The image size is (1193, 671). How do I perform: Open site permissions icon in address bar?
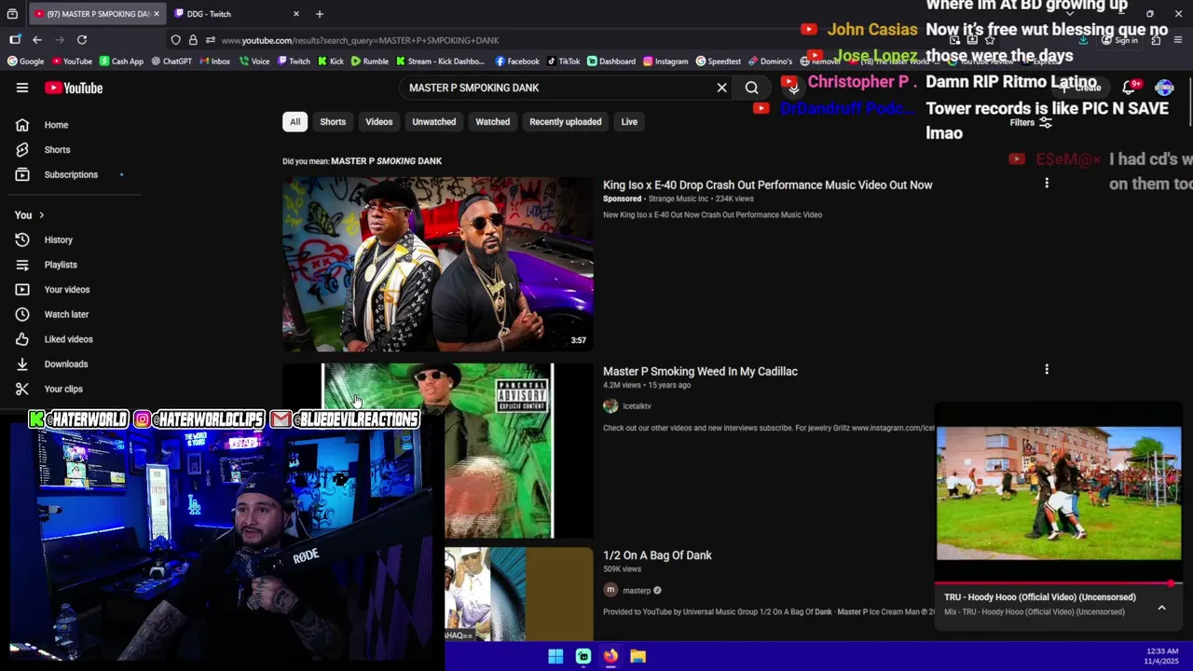click(x=211, y=40)
